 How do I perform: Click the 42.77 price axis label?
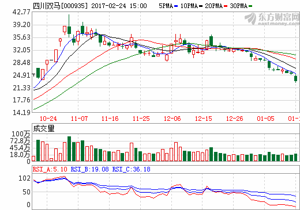(x=21, y=12)
